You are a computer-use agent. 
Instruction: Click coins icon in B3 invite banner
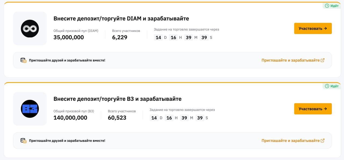[x=24, y=140]
